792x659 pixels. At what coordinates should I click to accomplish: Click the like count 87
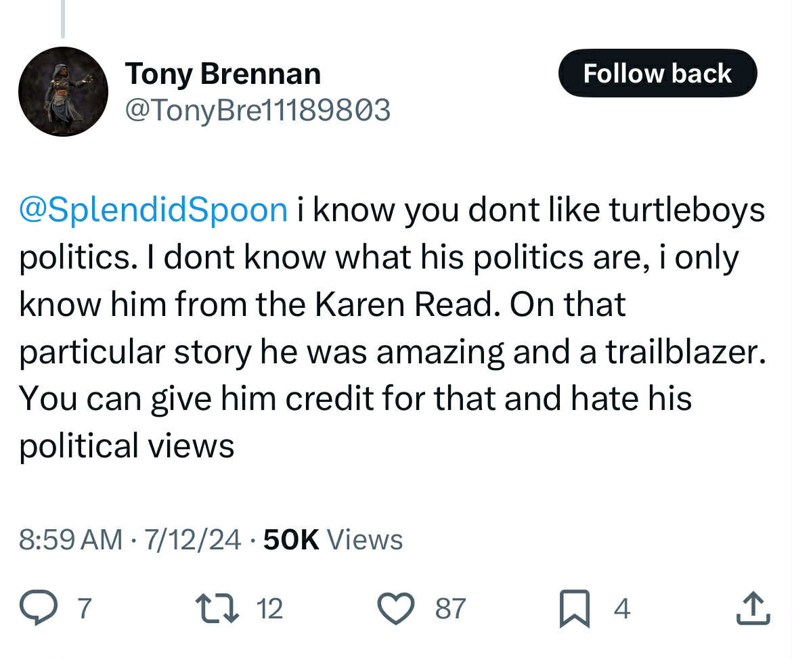pos(450,608)
